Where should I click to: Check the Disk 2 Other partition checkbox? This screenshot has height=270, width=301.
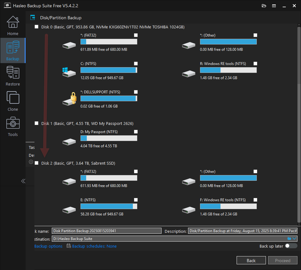[255, 171]
